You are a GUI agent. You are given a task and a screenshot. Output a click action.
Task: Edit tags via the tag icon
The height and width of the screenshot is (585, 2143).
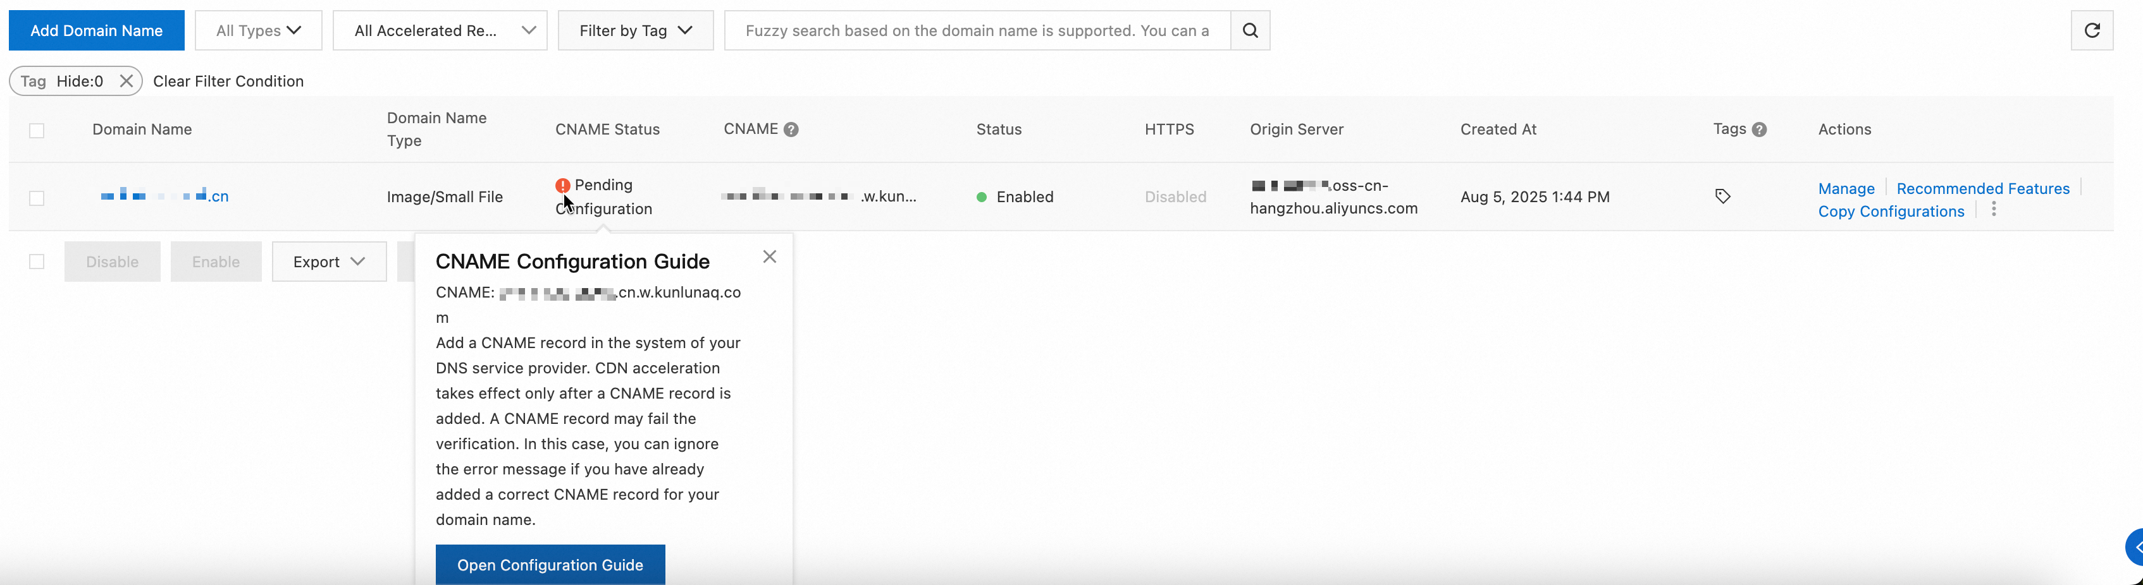click(x=1723, y=197)
